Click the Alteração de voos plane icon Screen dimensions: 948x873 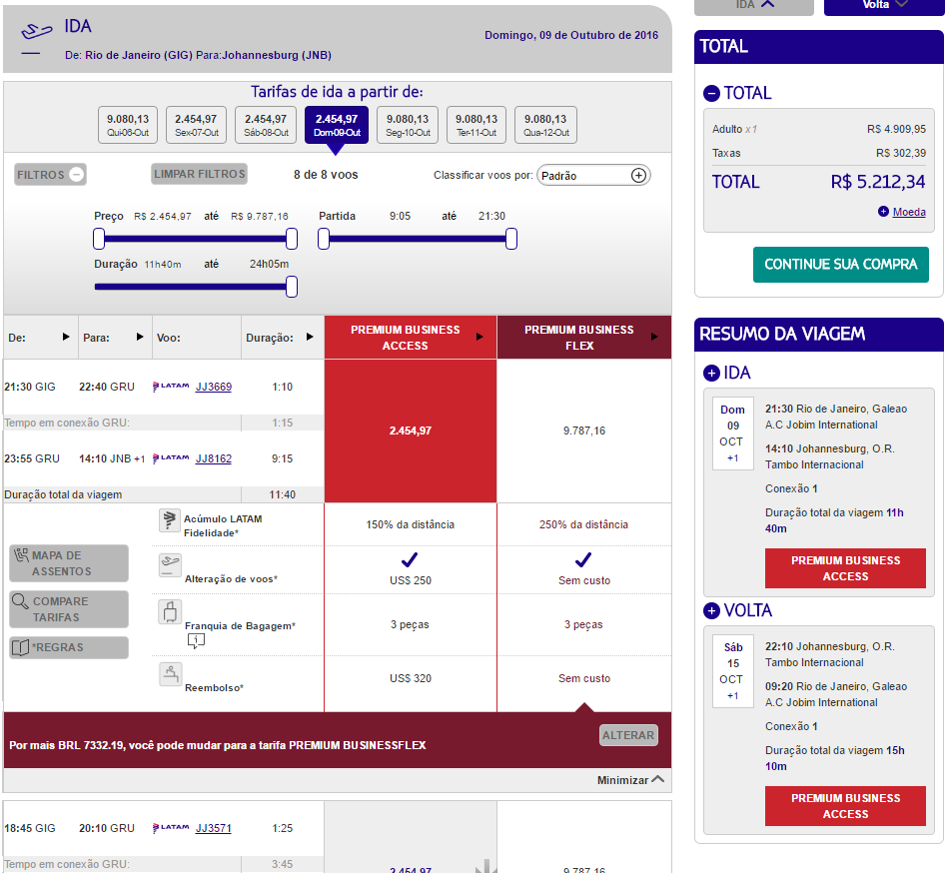170,564
